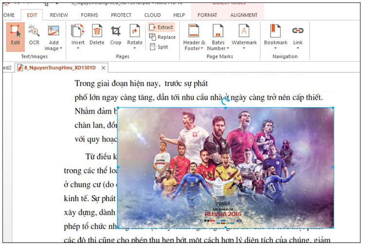The image size is (365, 245).
Task: Click the Add Image icon
Action: (x=54, y=31)
